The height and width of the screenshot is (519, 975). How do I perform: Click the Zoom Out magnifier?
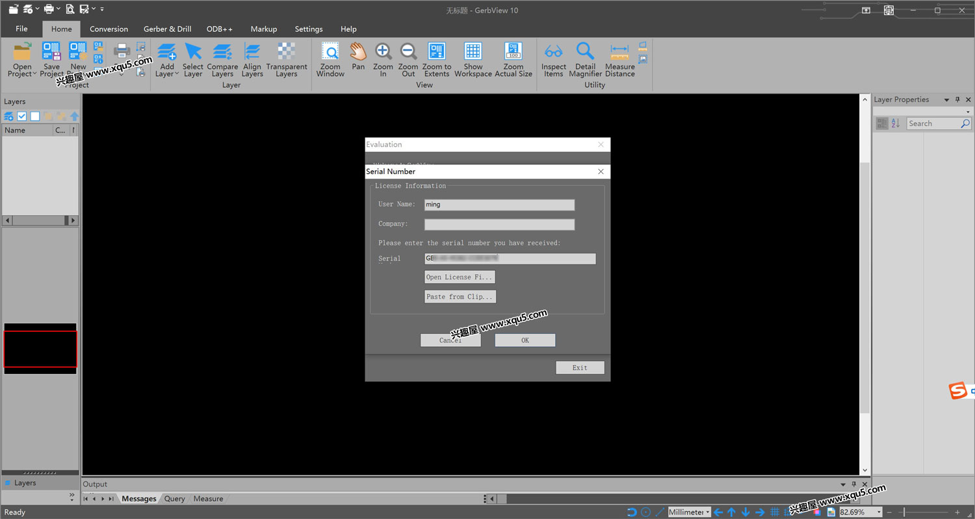click(x=408, y=52)
